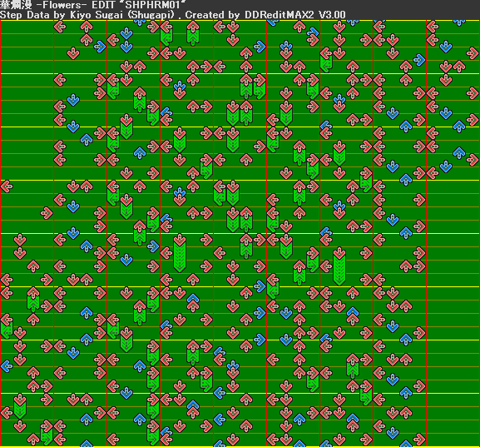Viewport: 480px width, 447px height.
Task: Click the green freeze down arrow in first column
Action: tap(20, 405)
